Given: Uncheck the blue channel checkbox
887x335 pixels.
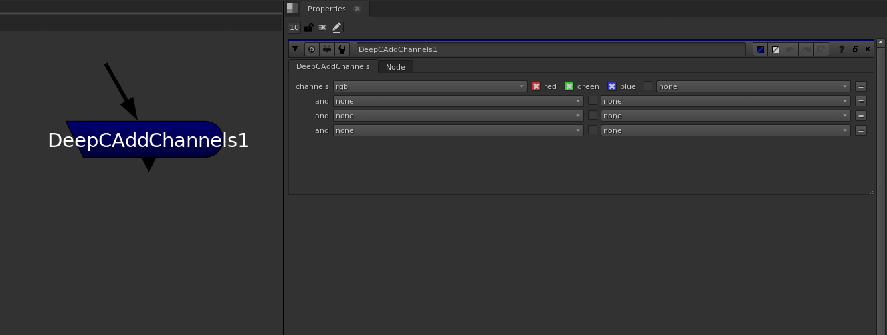Looking at the screenshot, I should (612, 86).
